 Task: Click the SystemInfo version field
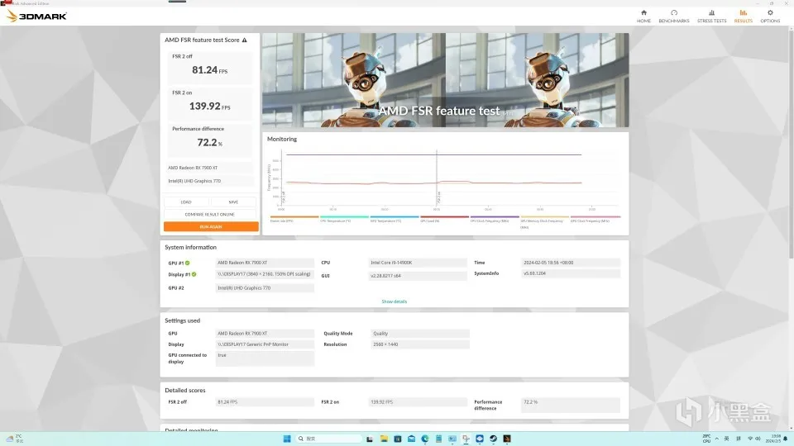click(570, 273)
